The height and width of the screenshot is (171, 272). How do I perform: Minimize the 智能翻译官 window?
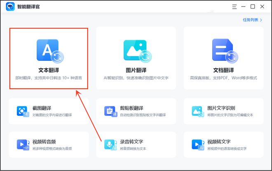coord(244,7)
